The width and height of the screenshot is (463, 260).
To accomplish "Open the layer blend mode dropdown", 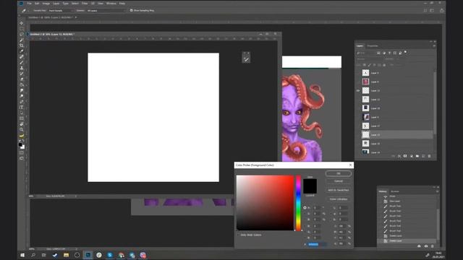I will pyautogui.click(x=369, y=59).
